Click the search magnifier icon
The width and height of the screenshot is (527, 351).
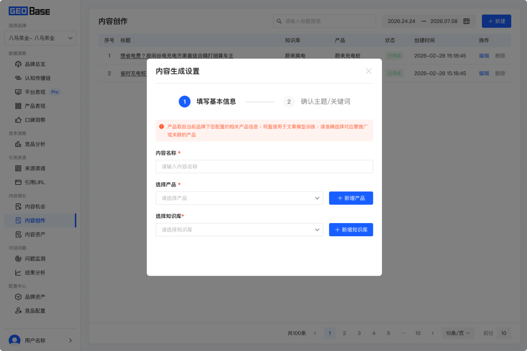(x=279, y=21)
